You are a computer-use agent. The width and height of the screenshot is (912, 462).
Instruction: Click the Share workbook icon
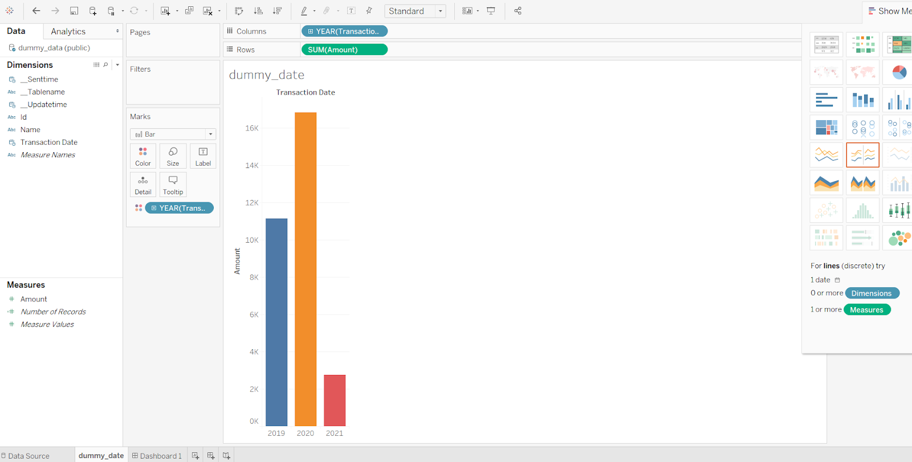click(x=518, y=11)
